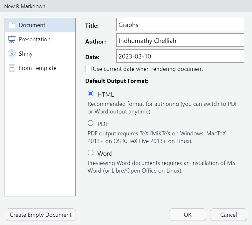
Task: Open the Shiny option label
Action: click(x=26, y=54)
